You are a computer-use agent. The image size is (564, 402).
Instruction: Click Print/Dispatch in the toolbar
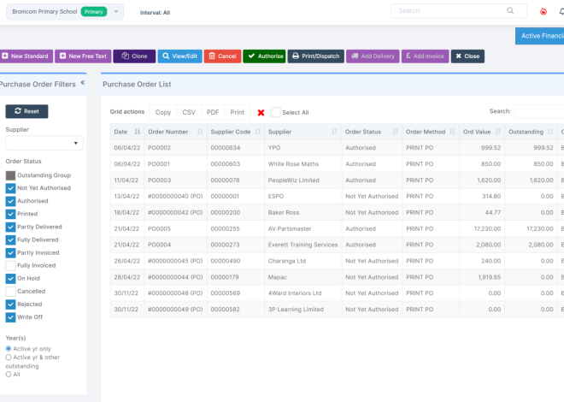(x=316, y=56)
